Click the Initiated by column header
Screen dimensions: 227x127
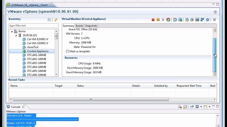click(164, 86)
